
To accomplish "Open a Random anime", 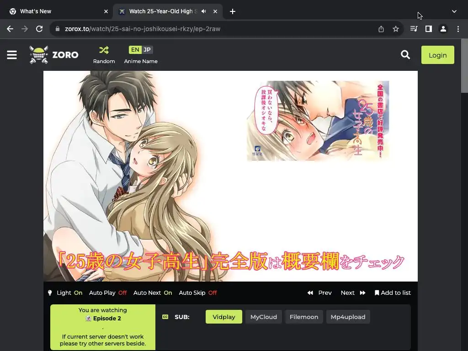I will click(104, 55).
